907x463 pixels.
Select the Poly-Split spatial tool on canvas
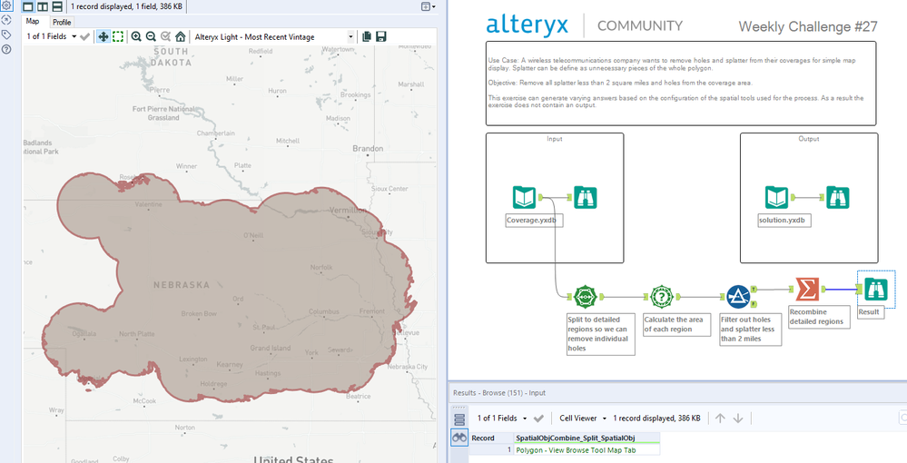click(585, 297)
